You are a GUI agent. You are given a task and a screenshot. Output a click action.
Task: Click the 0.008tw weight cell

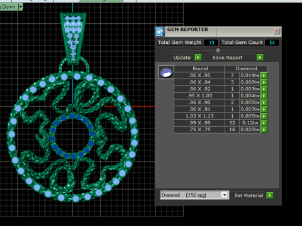pos(250,82)
